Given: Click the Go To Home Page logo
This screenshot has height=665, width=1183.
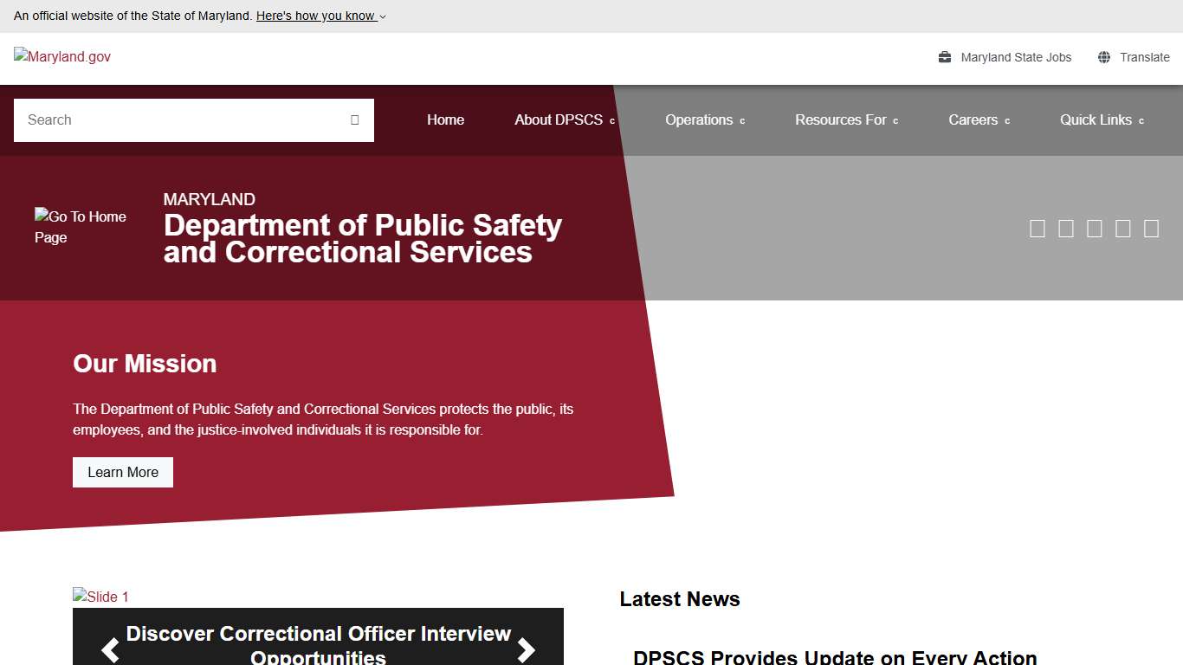Looking at the screenshot, I should [x=81, y=227].
